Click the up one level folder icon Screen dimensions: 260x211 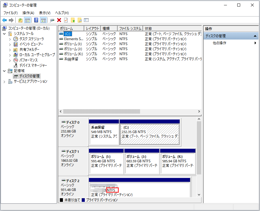73,20
